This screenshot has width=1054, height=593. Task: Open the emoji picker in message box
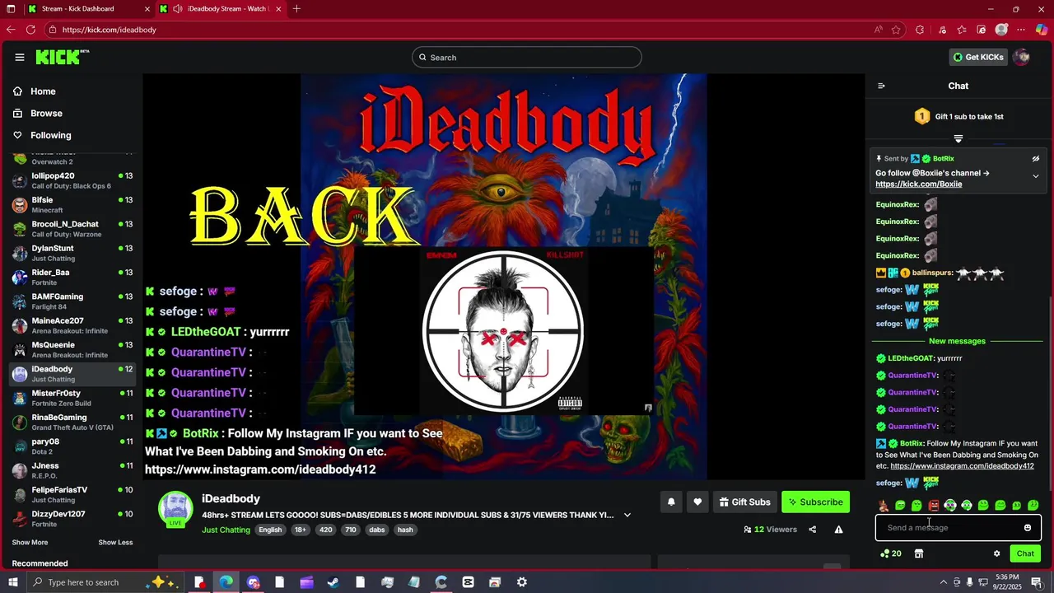point(1028,528)
